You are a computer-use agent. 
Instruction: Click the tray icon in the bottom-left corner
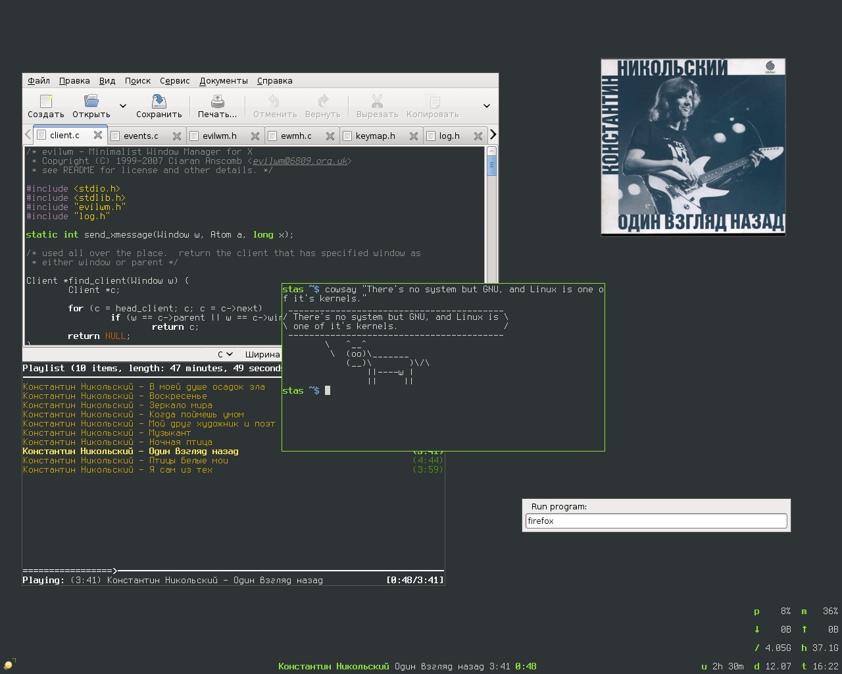coord(8,665)
